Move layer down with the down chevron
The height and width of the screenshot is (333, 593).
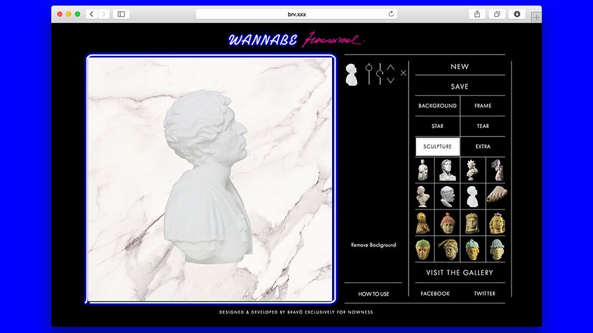click(390, 80)
